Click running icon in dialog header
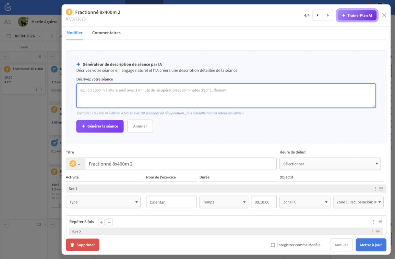Screen dimensions: 395x259 click(69, 12)
